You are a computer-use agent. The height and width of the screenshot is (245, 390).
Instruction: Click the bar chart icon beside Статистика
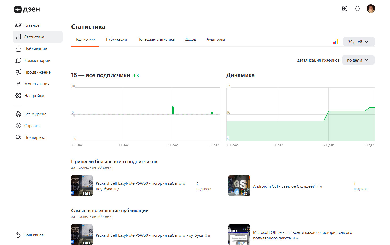coord(18,37)
